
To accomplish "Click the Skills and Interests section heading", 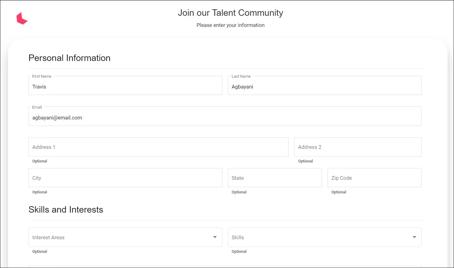I will coord(66,210).
